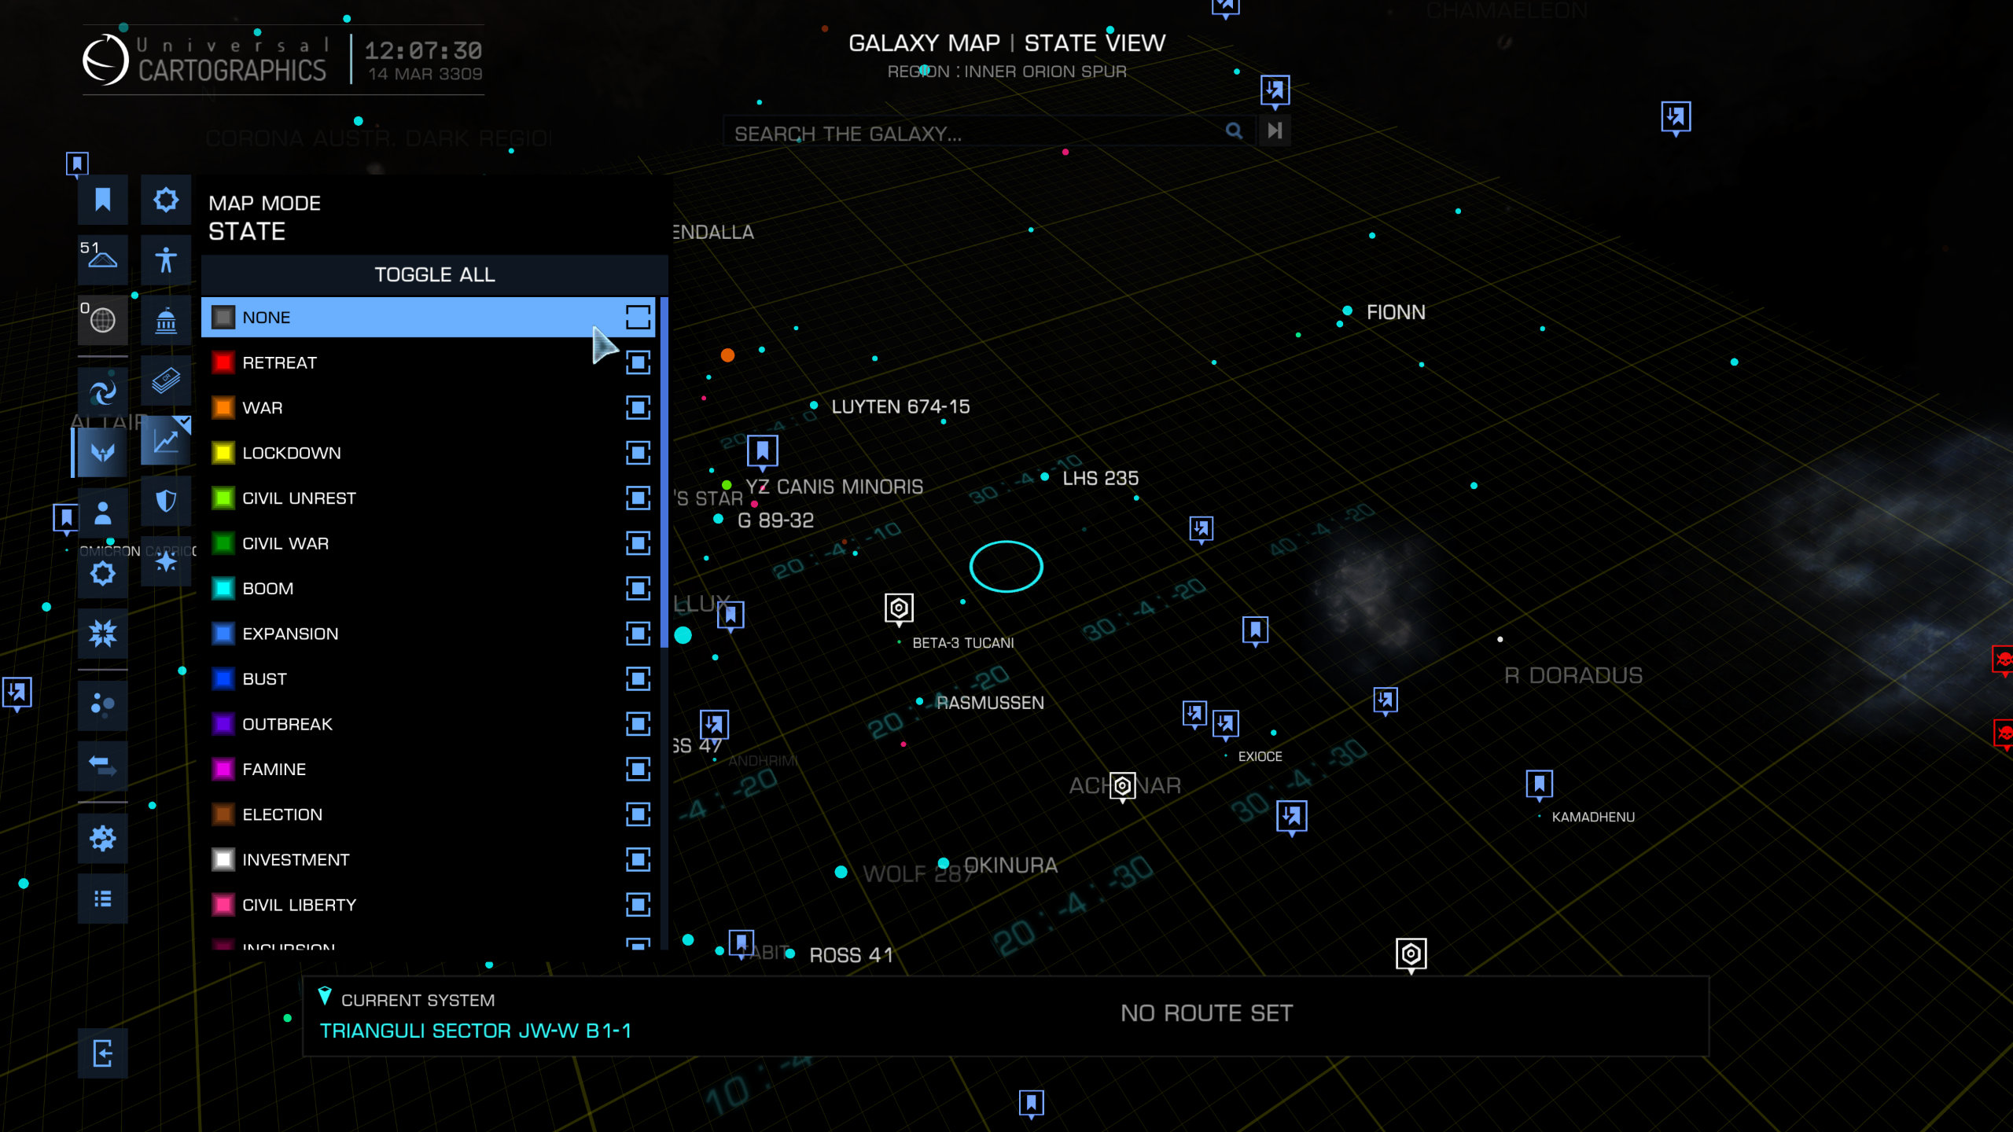The height and width of the screenshot is (1132, 2013).
Task: Click the state filter list scrollbar
Action: click(x=664, y=472)
